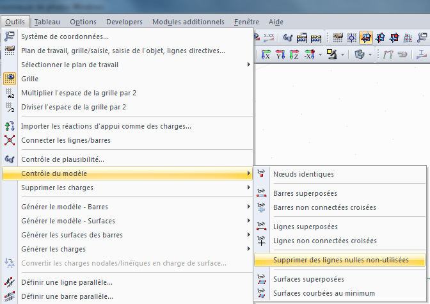Image resolution: width=430 pixels, height=304 pixels.
Task: Click the grid multiply by 2 icon
Action: (x=10, y=93)
